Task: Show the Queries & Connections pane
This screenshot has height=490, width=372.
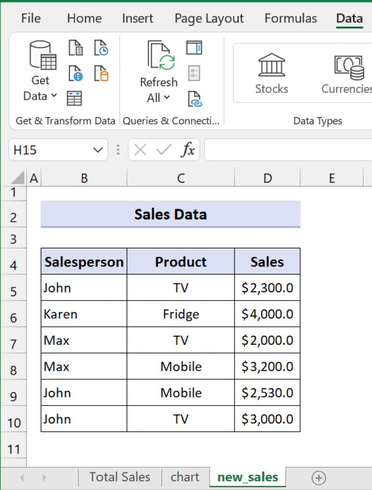Action: (x=194, y=48)
